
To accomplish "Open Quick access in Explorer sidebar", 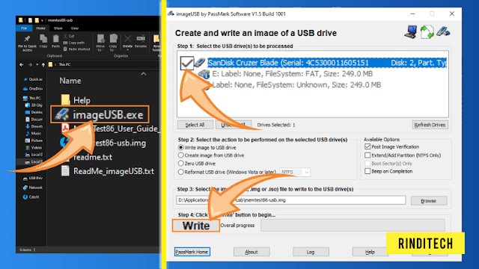I will 33,79.
